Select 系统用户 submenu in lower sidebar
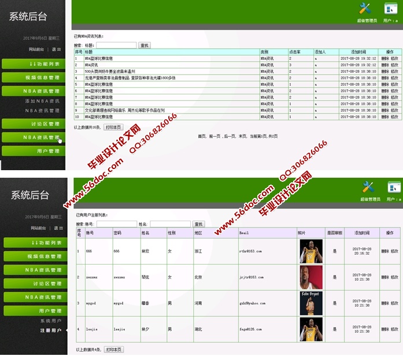403x356 pixels. coord(50,321)
